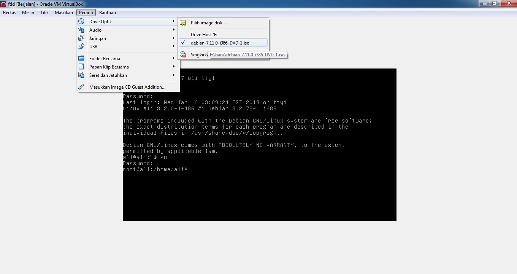Click the Folder Bersama shared folder icon
Viewport: 517px width, 274px height.
81,58
